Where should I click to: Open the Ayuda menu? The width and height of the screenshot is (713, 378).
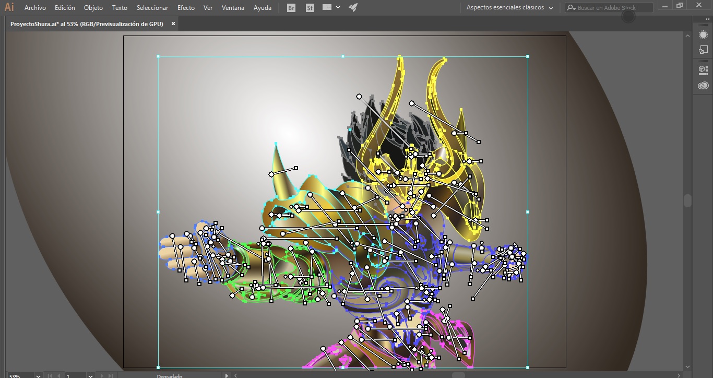tap(263, 8)
